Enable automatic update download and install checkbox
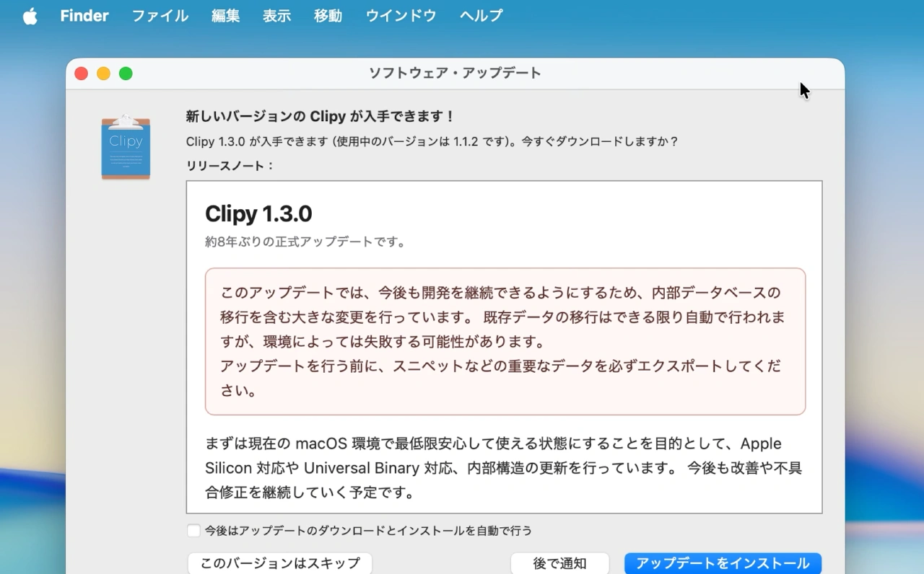This screenshot has width=924, height=574. [193, 531]
